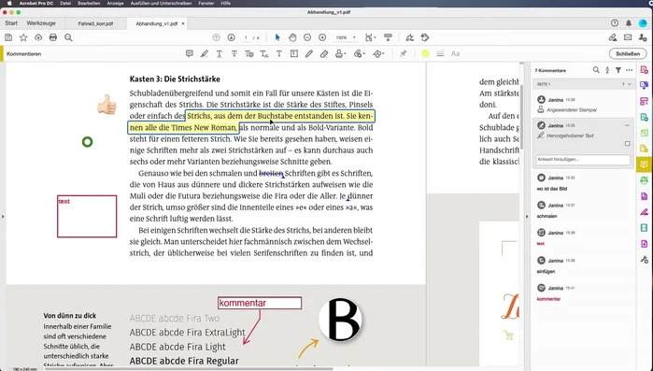Image resolution: width=653 pixels, height=371 pixels.
Task: Open comments panel options ellipsis
Action: 629,70
